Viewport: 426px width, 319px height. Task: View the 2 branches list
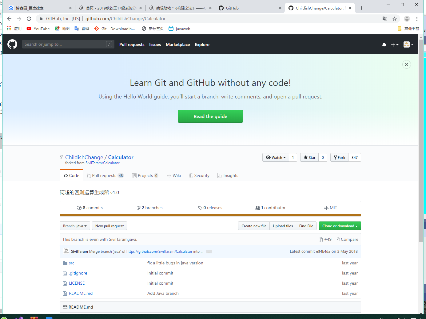[x=150, y=208]
